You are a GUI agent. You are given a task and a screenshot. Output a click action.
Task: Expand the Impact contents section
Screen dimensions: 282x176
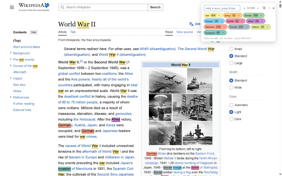pos(11,78)
